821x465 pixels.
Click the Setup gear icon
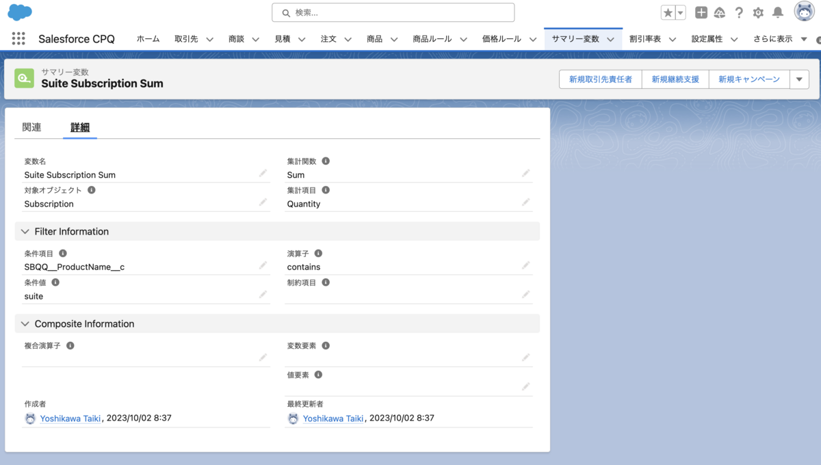758,12
